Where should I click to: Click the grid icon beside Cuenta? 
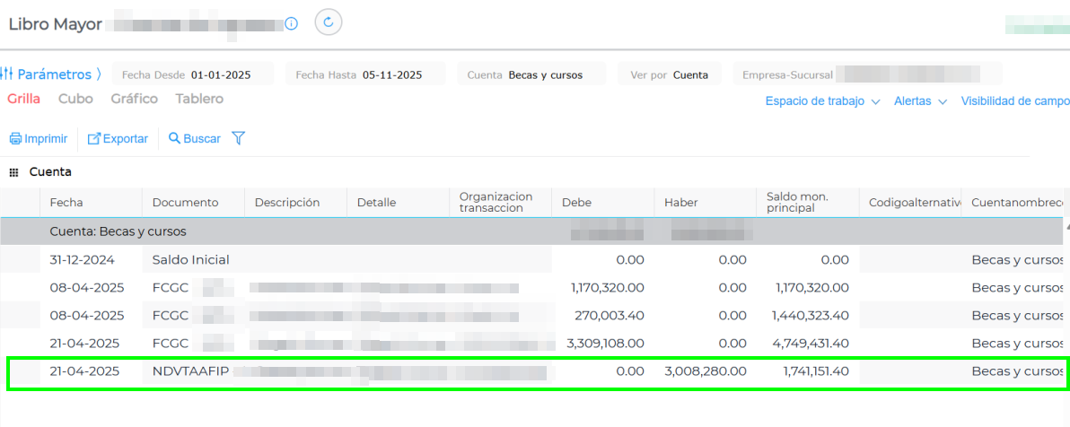pos(14,172)
